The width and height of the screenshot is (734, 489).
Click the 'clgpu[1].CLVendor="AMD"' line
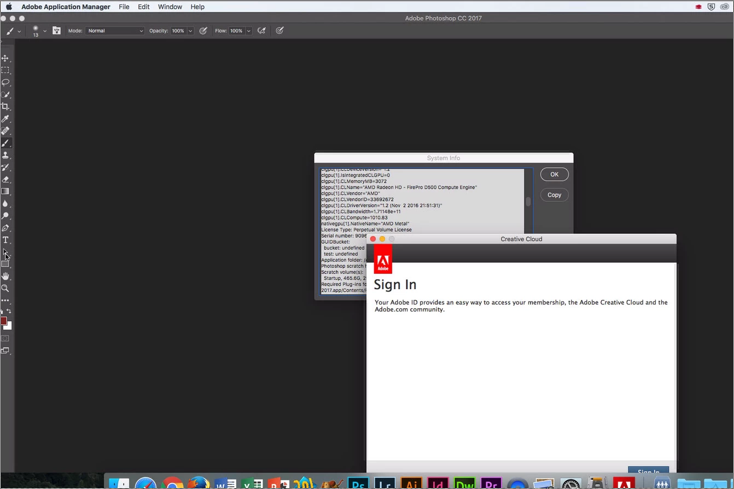[x=351, y=193]
